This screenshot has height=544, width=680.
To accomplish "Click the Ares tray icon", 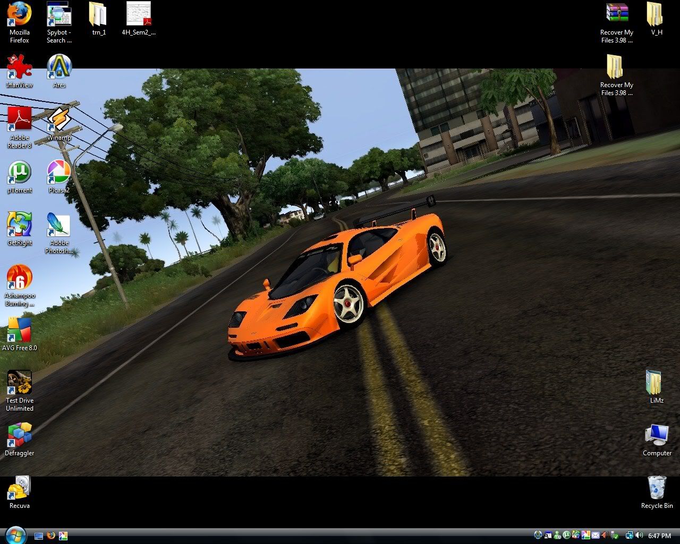I will coord(538,535).
